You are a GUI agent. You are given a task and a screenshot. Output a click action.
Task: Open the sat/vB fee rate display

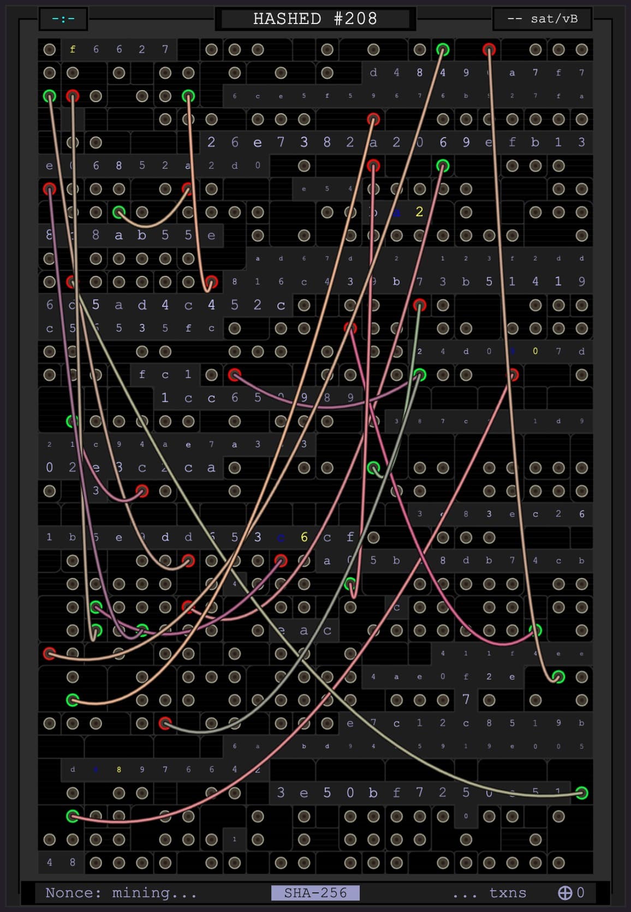coord(543,19)
